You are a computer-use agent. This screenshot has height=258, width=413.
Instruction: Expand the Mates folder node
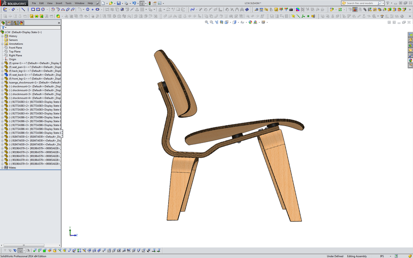click(x=2, y=168)
